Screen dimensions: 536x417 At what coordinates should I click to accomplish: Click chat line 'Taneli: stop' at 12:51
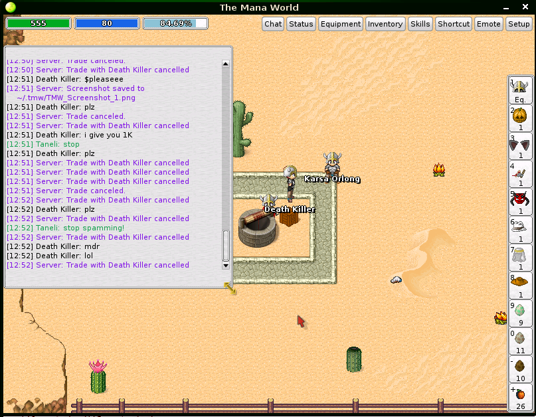point(43,144)
